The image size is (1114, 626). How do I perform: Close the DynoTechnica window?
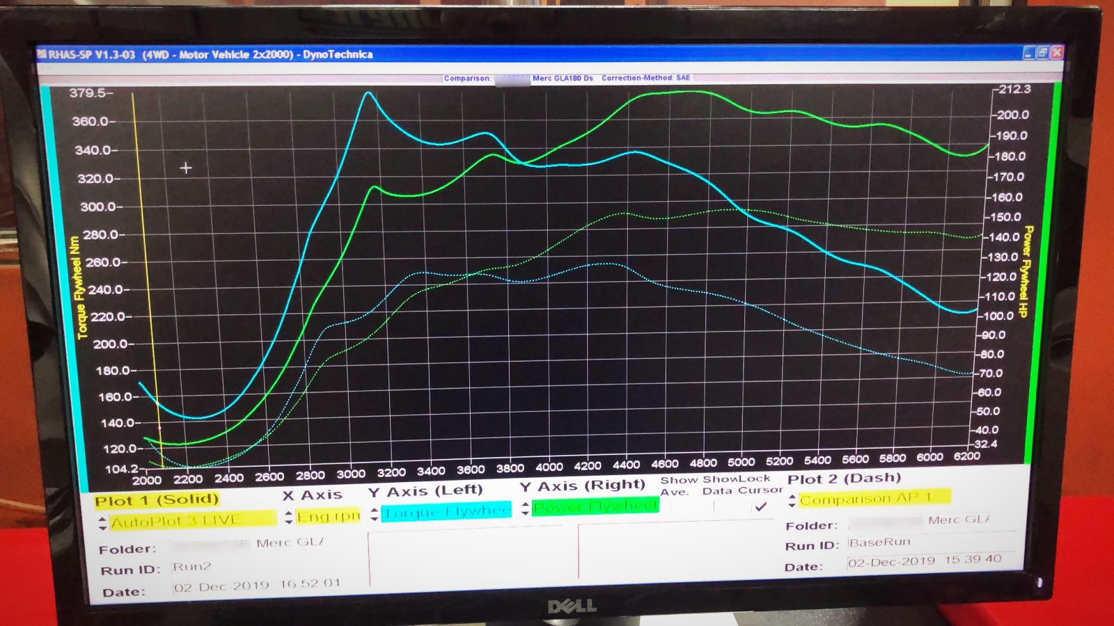click(x=1056, y=52)
